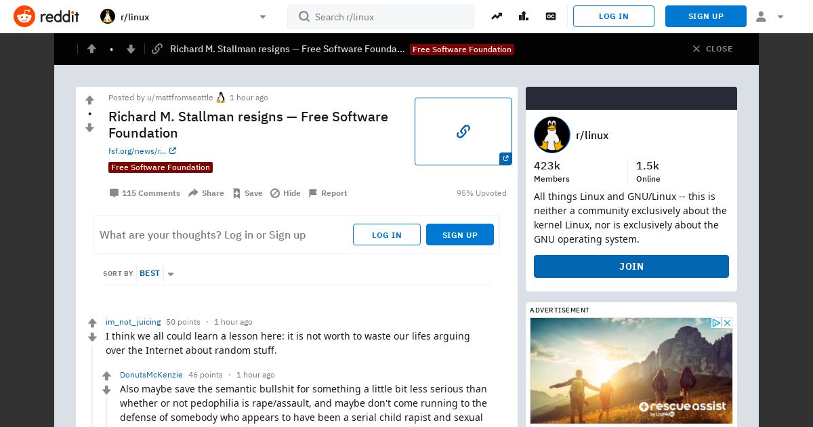Click the link icon in the title bar
The height and width of the screenshot is (427, 813).
[x=157, y=49]
